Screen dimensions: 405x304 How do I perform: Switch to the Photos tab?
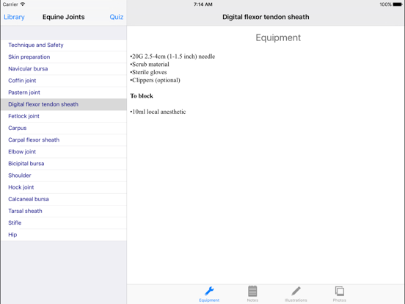click(340, 294)
